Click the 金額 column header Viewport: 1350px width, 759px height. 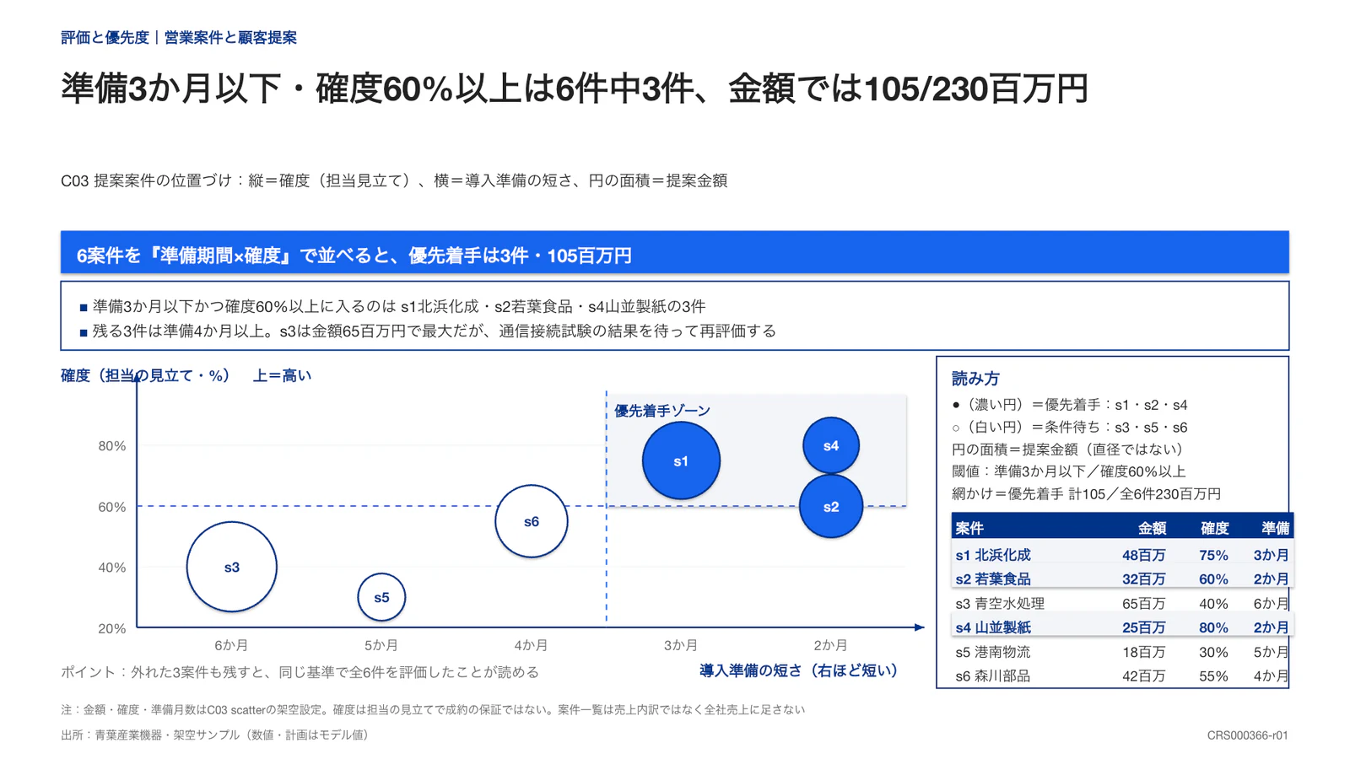pos(1152,528)
